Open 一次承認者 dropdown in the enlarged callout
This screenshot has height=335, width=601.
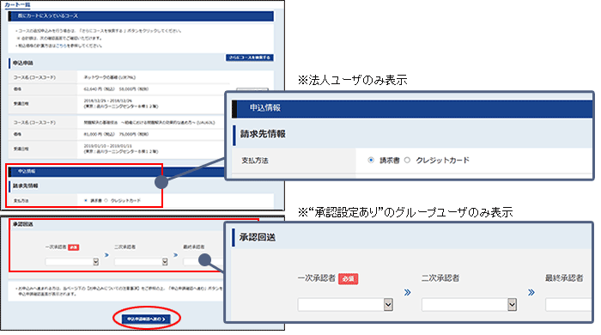coord(345,305)
